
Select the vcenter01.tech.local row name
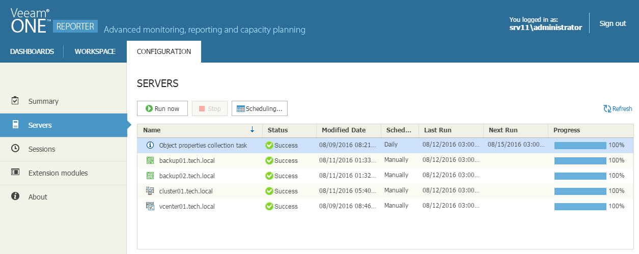[x=187, y=206]
